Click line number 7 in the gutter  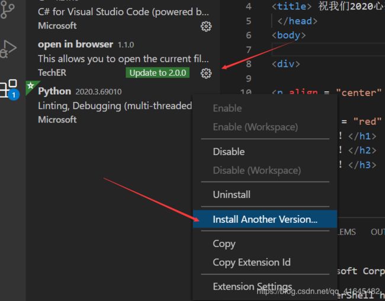coord(249,50)
